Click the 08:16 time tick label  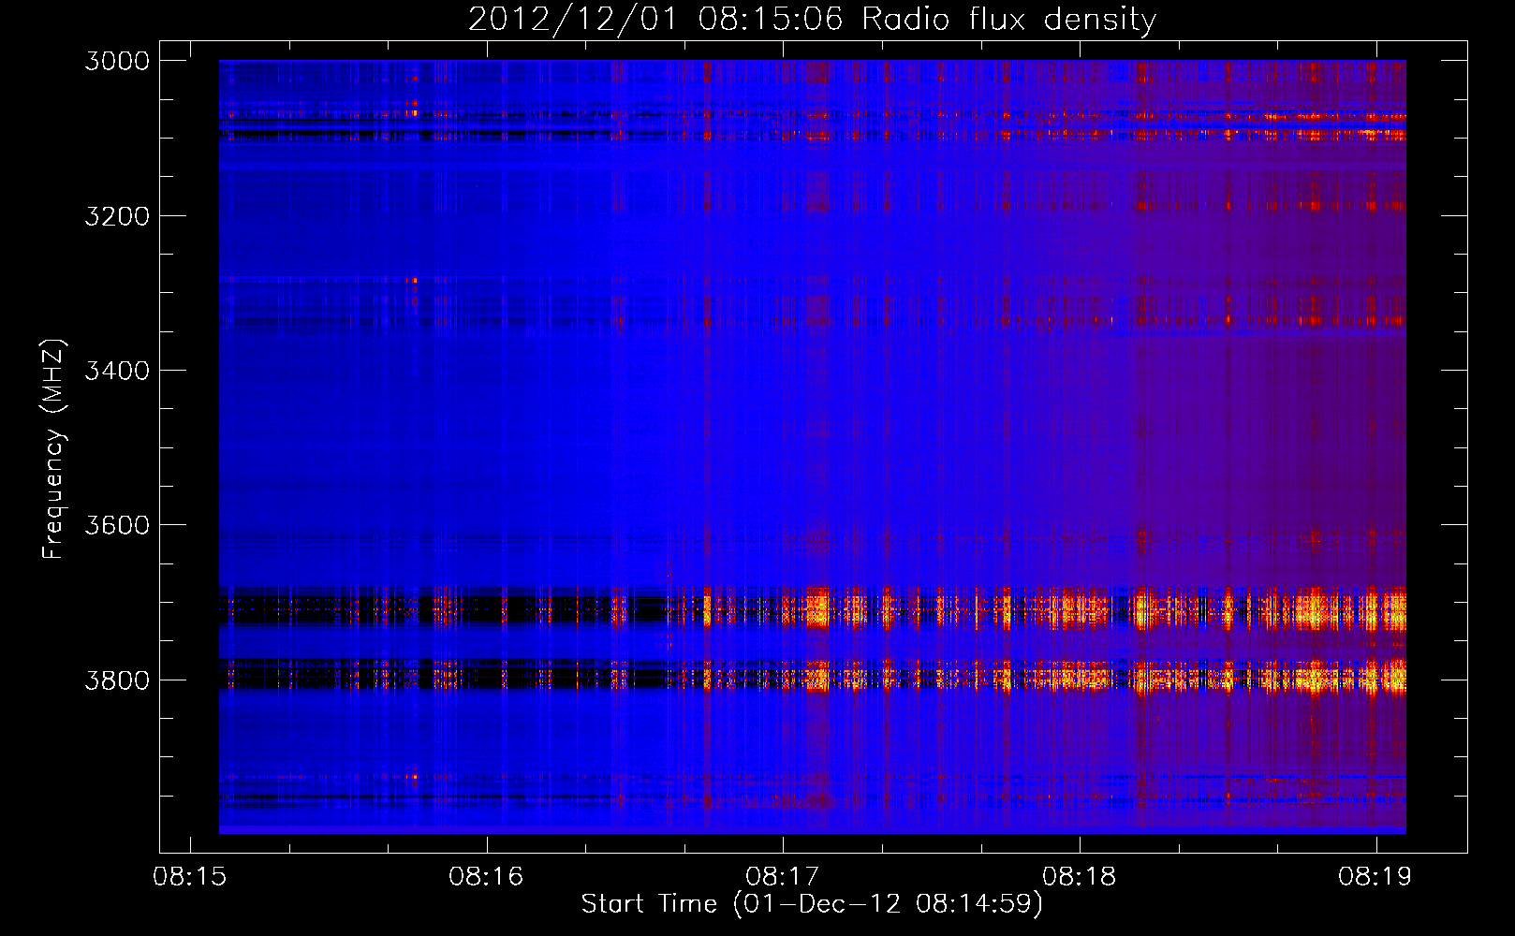(x=486, y=876)
